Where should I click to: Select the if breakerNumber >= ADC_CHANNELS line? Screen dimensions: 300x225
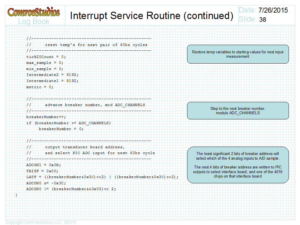[69, 123]
